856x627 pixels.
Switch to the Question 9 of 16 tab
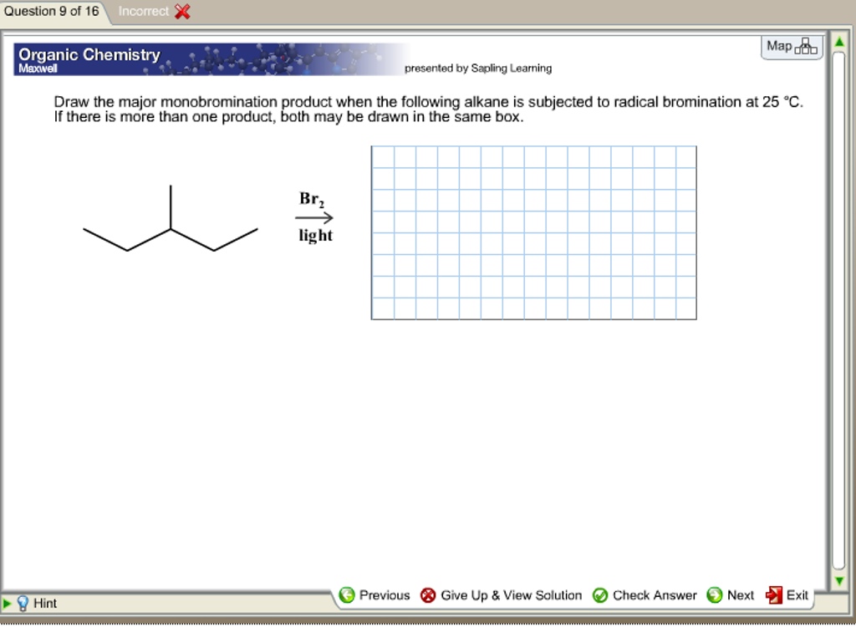click(53, 12)
